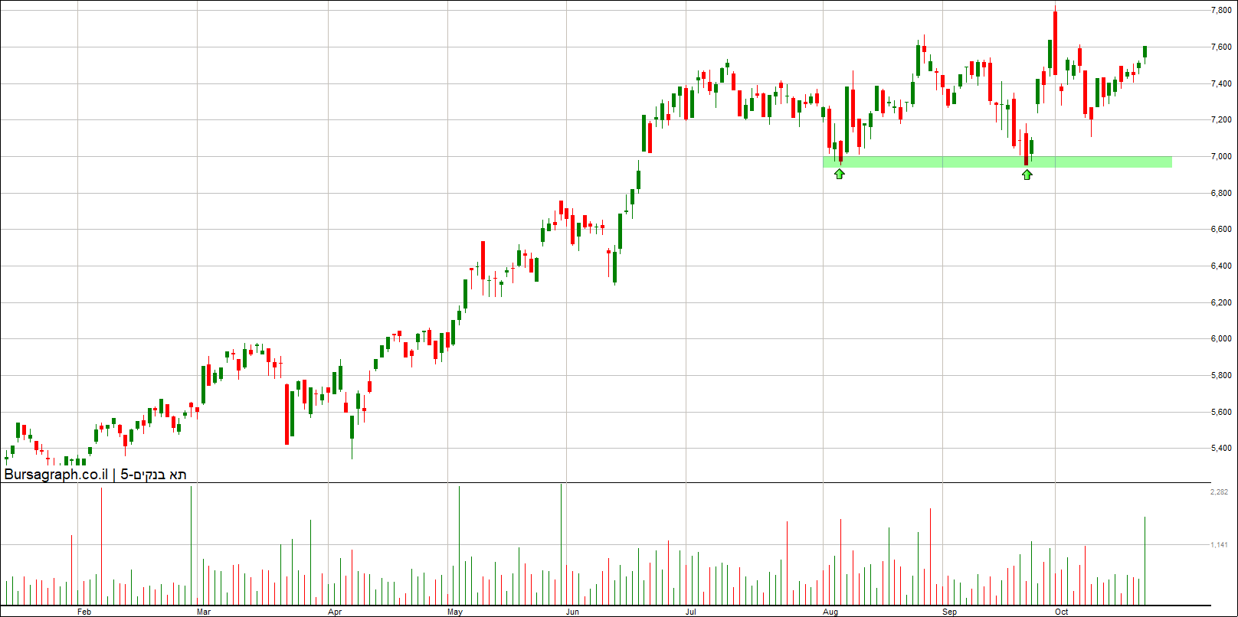Select the 6,600 price axis label
This screenshot has height=617, width=1238.
pyautogui.click(x=1220, y=229)
